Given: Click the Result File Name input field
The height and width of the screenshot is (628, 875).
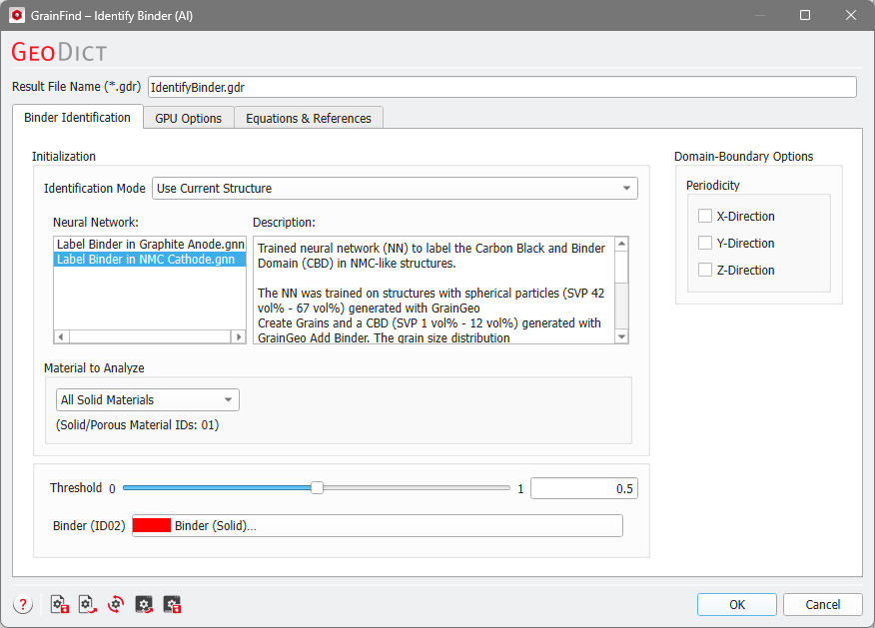Looking at the screenshot, I should click(x=502, y=87).
